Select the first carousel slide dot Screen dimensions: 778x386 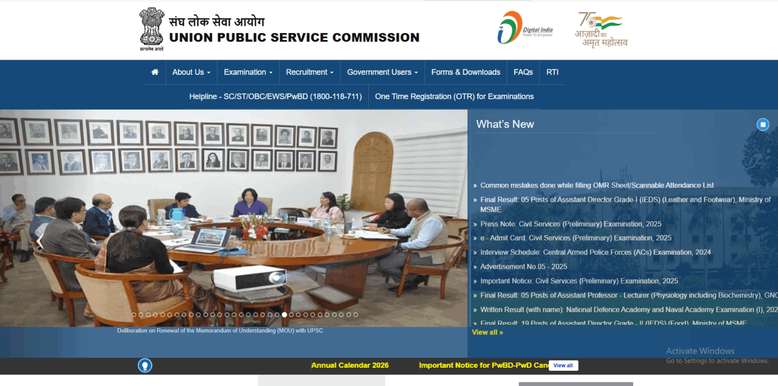134,315
